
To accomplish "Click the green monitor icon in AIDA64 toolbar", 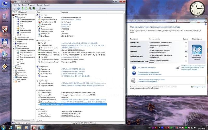I will click(x=34, y=8).
